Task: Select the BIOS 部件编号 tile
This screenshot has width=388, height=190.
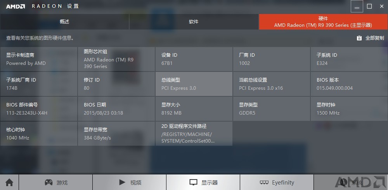Action: [39, 109]
